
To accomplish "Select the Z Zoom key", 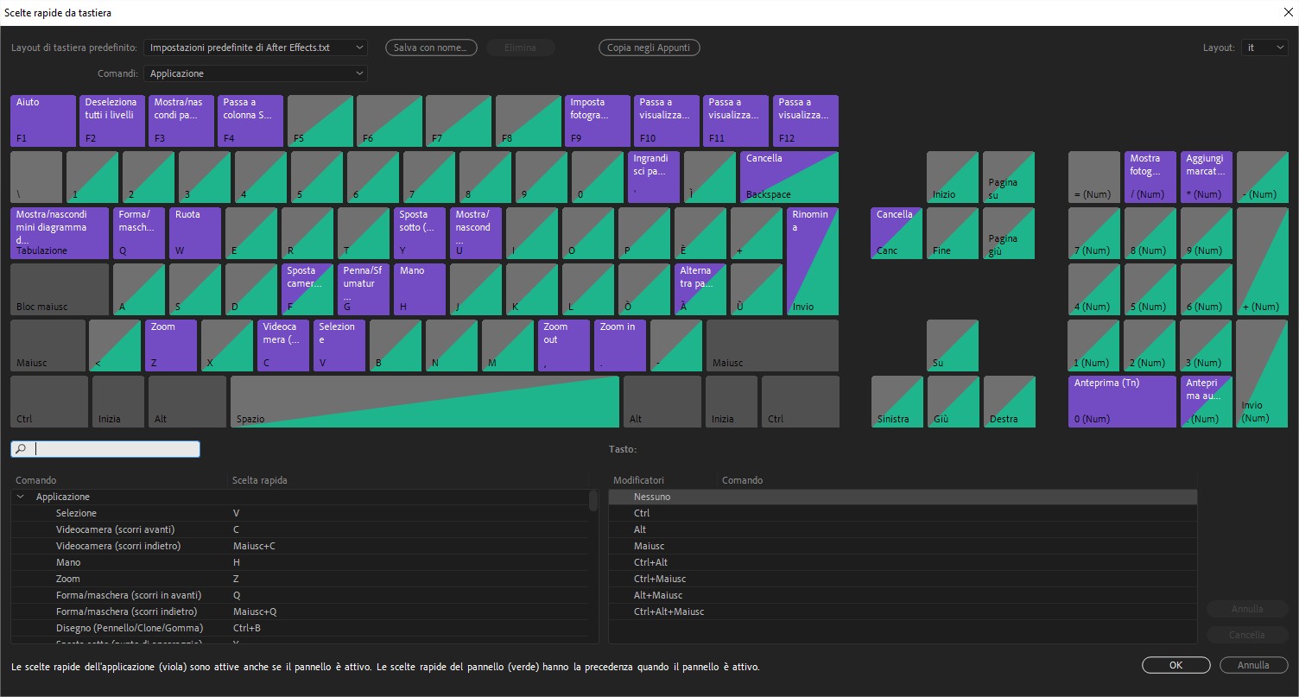I will coord(171,345).
